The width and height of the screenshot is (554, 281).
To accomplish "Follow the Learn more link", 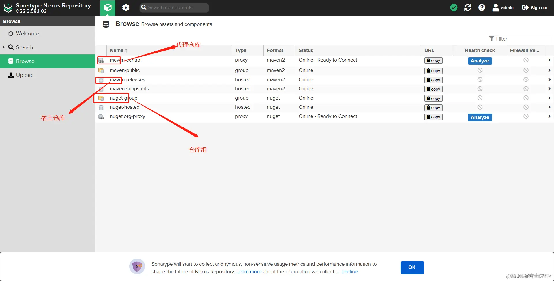I will (249, 272).
